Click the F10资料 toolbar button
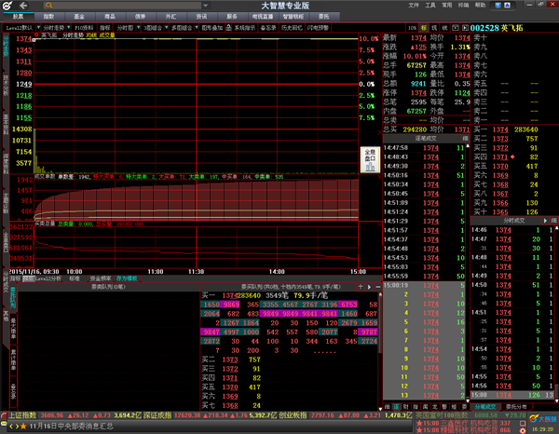This screenshot has height=434, width=559. click(x=84, y=27)
